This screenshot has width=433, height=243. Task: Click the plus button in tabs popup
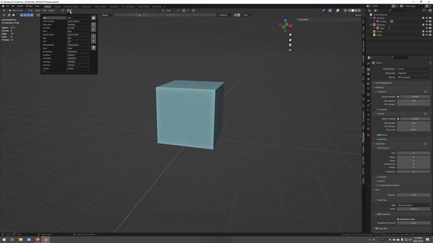pos(93,36)
